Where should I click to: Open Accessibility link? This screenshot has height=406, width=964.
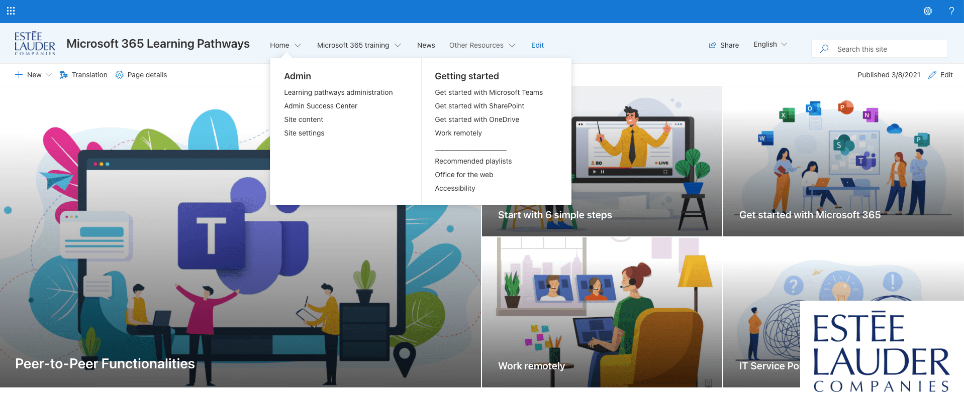coord(455,188)
